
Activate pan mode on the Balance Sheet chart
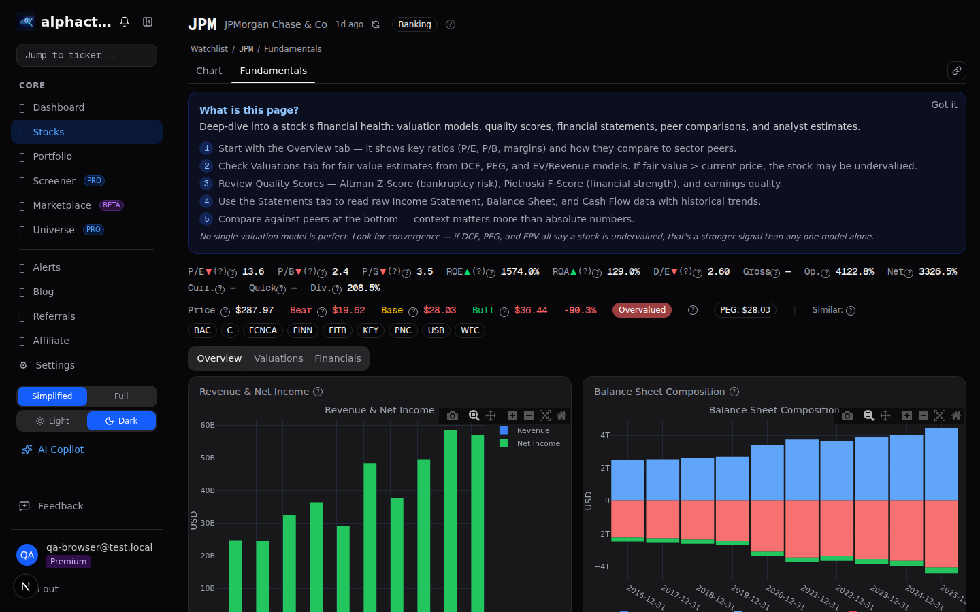885,415
